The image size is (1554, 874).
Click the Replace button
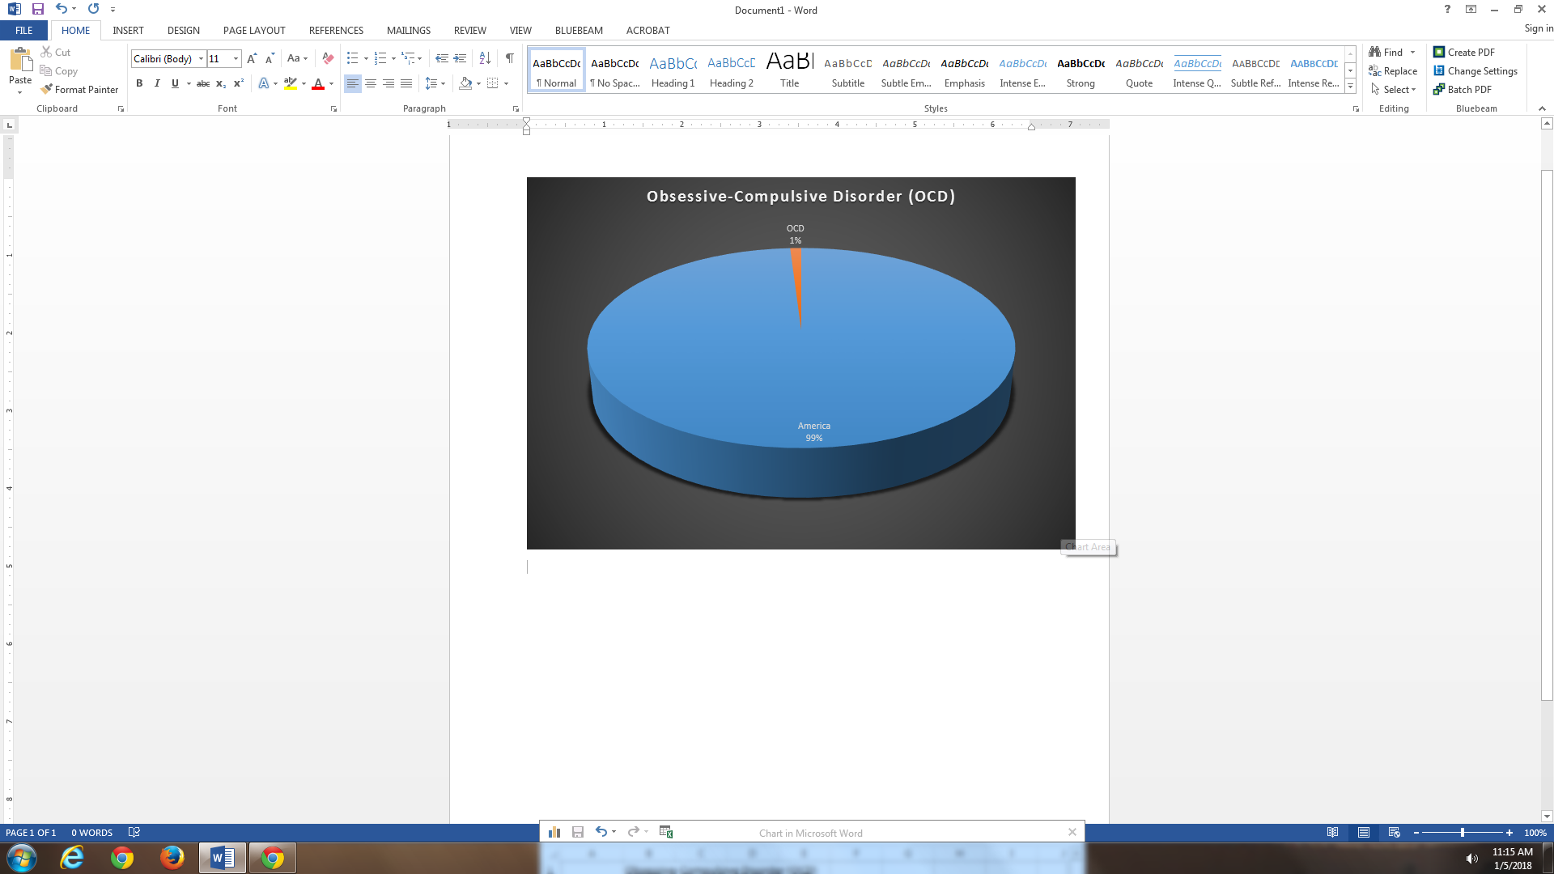pos(1393,71)
